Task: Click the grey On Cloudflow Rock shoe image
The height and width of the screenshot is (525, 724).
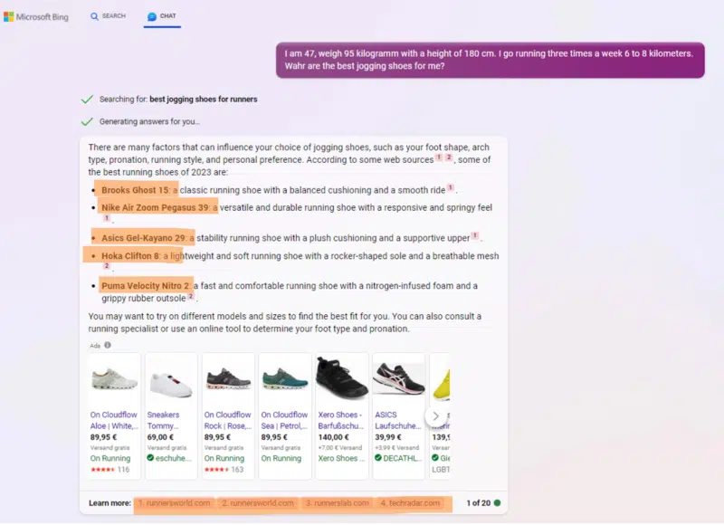Action: 228,379
